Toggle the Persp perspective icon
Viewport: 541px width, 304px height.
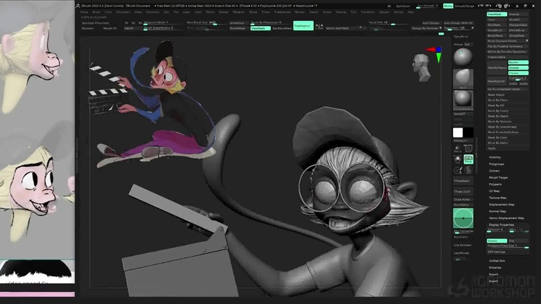(x=468, y=159)
